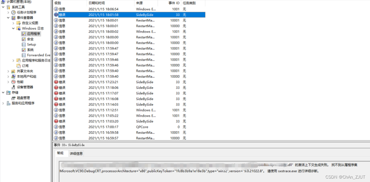Collapse the Windows 日志 node arrow

click(13, 29)
